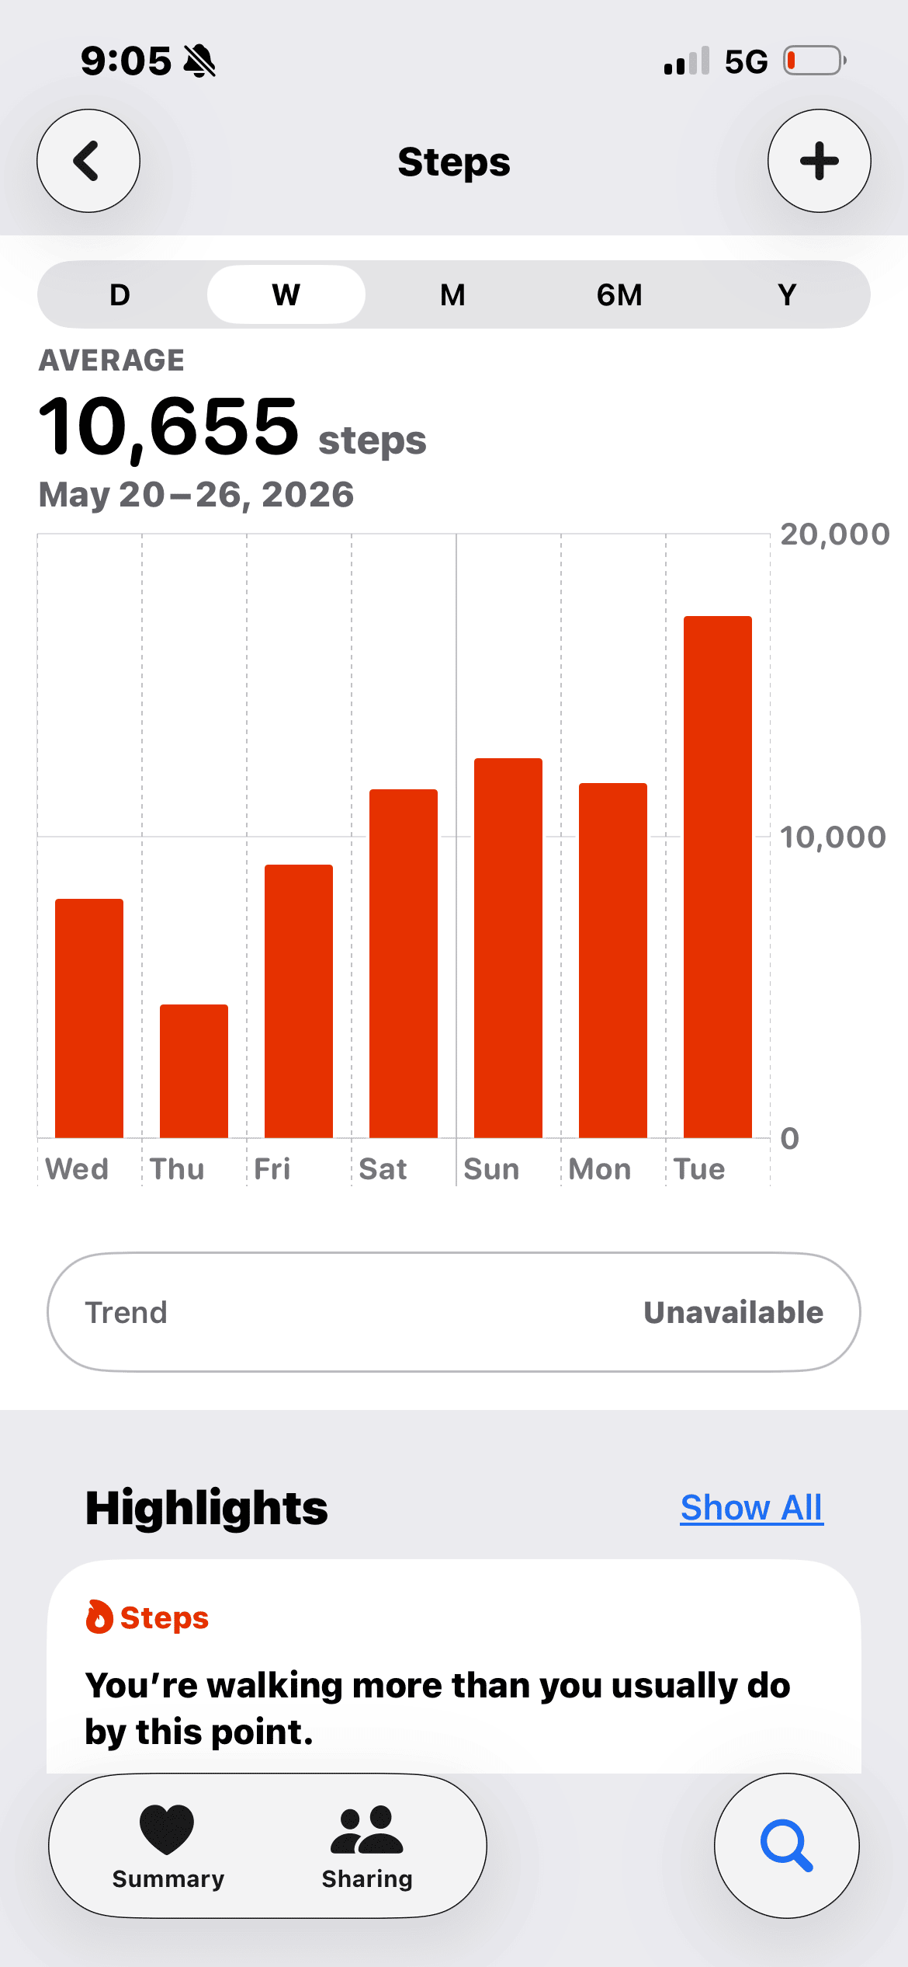Switch chart to Year view (Y)

[x=787, y=295]
